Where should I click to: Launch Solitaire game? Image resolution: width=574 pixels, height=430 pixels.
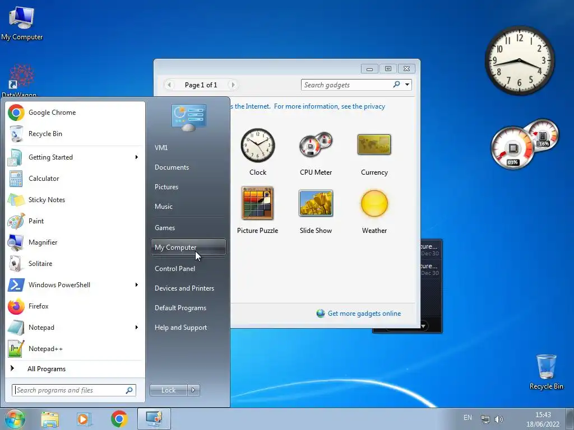click(75, 264)
